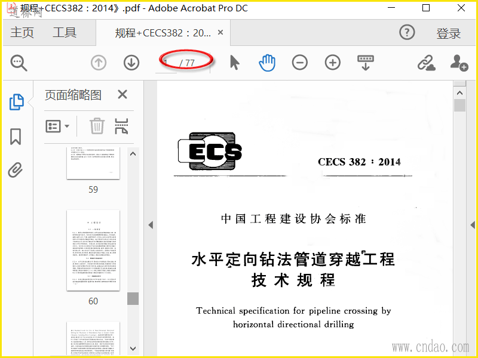478x358 pixels.
Task: Maximize the Acrobat window
Action: [426, 8]
